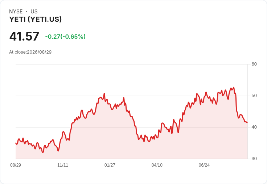Click the 40 y-axis price label
Viewport: 267px width, 184px height.
point(254,127)
